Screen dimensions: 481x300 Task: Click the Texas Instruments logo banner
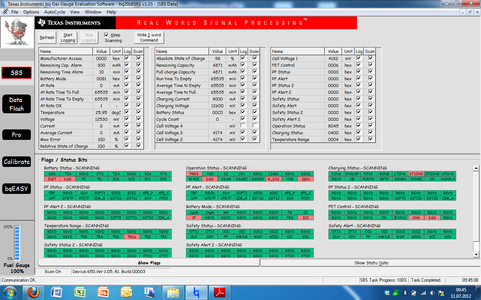76,23
